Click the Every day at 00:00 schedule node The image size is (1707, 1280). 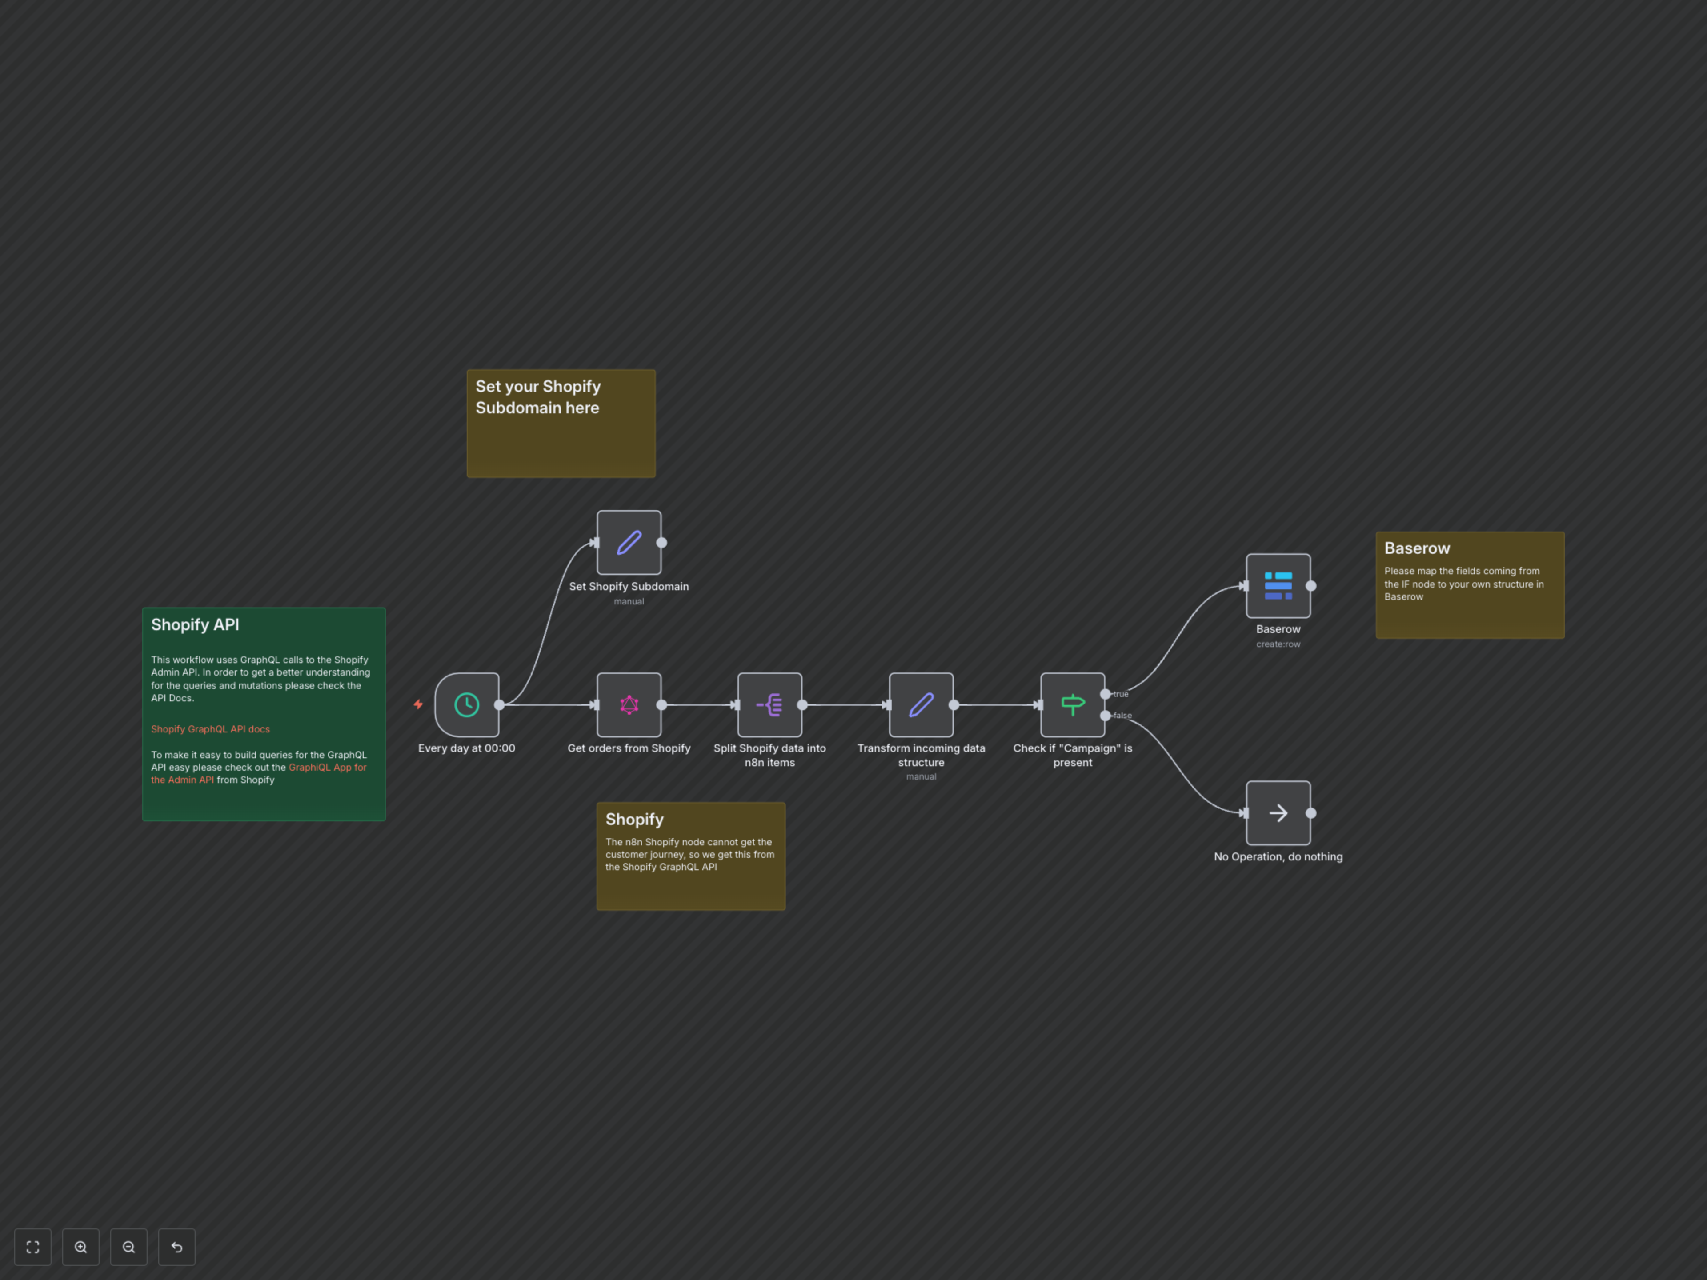(466, 704)
